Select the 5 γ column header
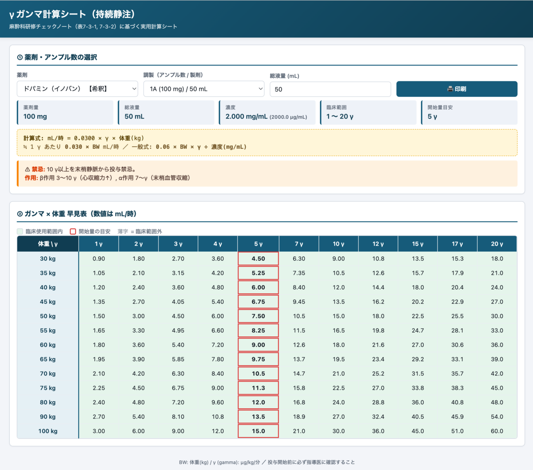 click(259, 244)
